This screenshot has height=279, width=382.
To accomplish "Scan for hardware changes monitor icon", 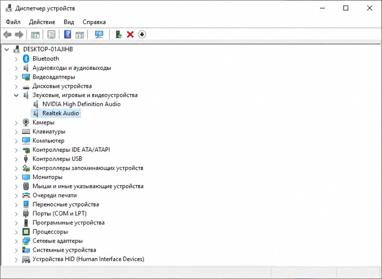I will click(x=99, y=34).
